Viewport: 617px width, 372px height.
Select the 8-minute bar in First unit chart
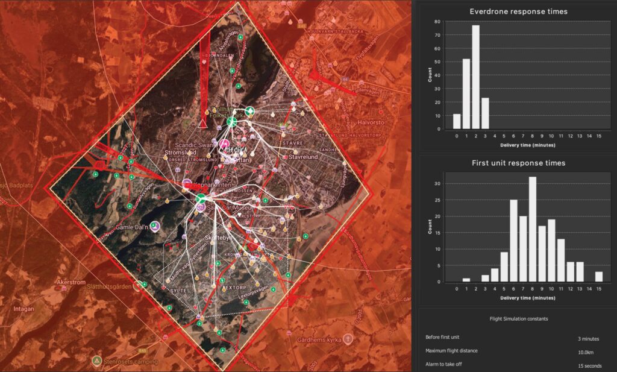[x=532, y=229]
